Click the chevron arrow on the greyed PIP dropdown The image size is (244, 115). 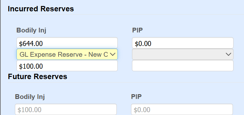228,54
